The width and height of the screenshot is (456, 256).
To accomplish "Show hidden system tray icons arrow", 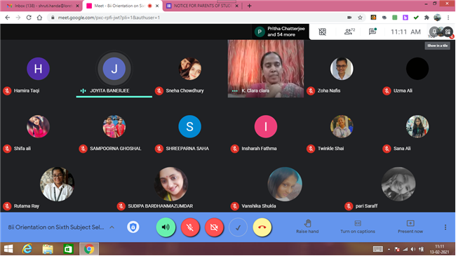I will pos(389,249).
